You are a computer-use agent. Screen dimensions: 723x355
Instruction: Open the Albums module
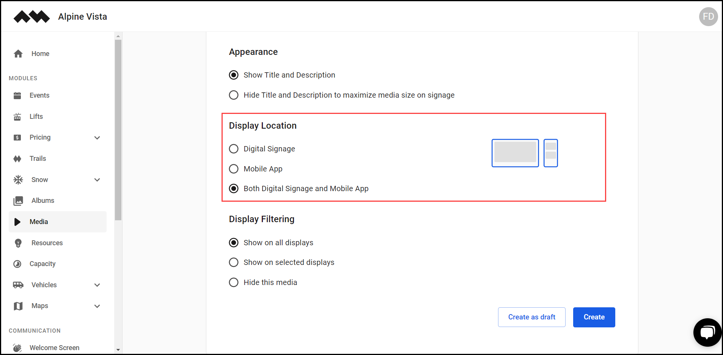click(x=58, y=201)
